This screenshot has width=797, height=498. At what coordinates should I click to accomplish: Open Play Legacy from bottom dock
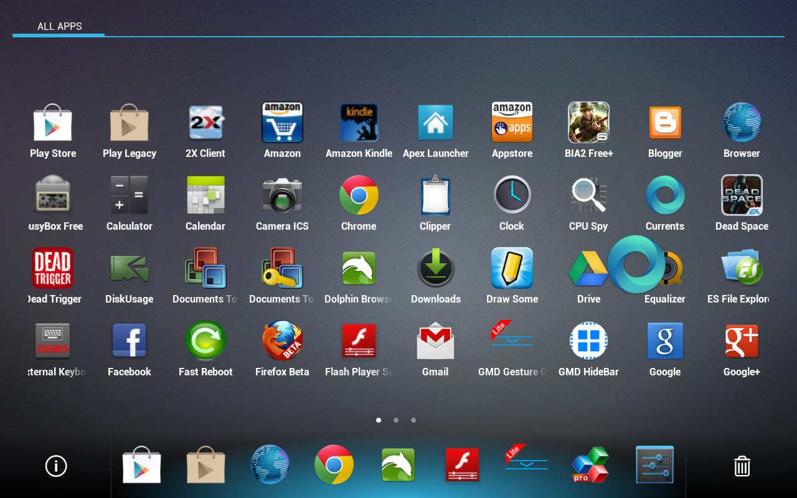click(x=206, y=464)
